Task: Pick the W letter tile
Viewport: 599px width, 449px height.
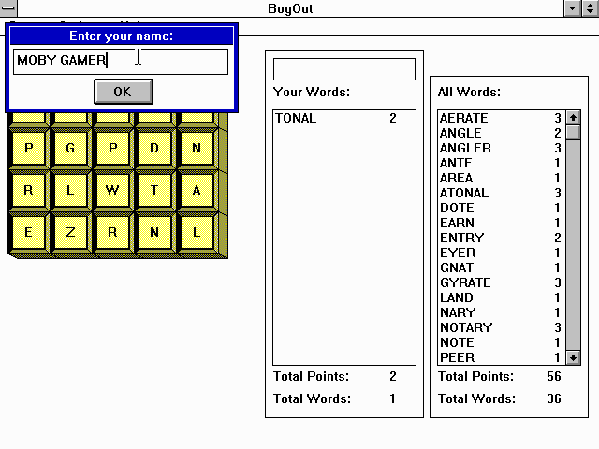Action: point(112,190)
